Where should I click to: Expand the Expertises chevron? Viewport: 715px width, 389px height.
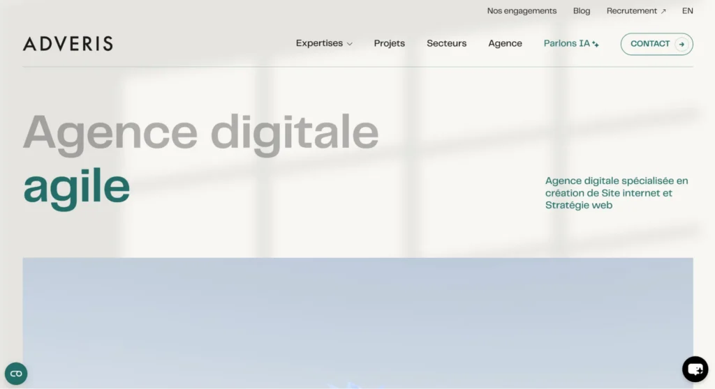(x=350, y=44)
